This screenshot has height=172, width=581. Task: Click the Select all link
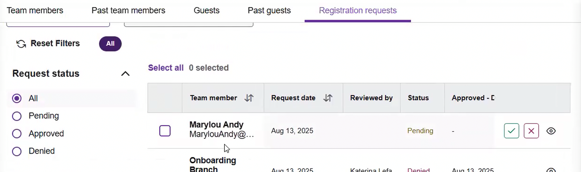(x=166, y=68)
